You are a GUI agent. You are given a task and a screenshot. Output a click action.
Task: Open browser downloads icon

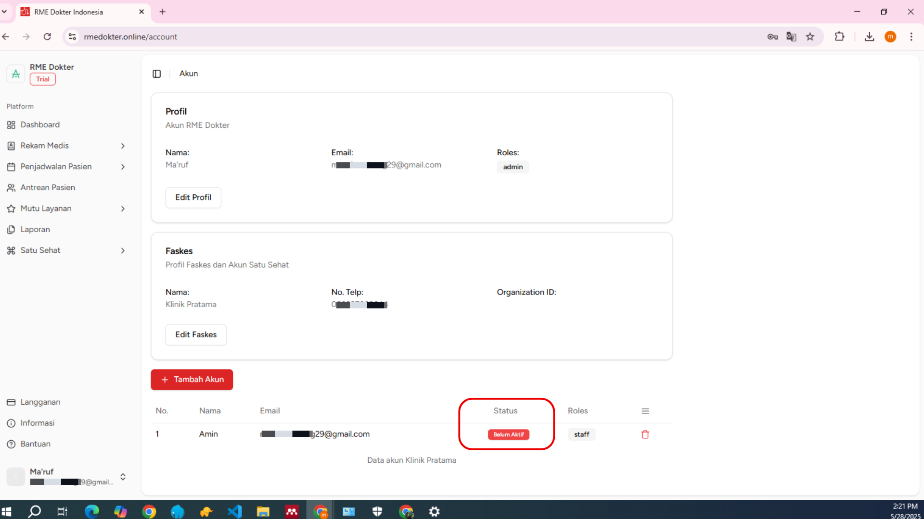pos(869,37)
